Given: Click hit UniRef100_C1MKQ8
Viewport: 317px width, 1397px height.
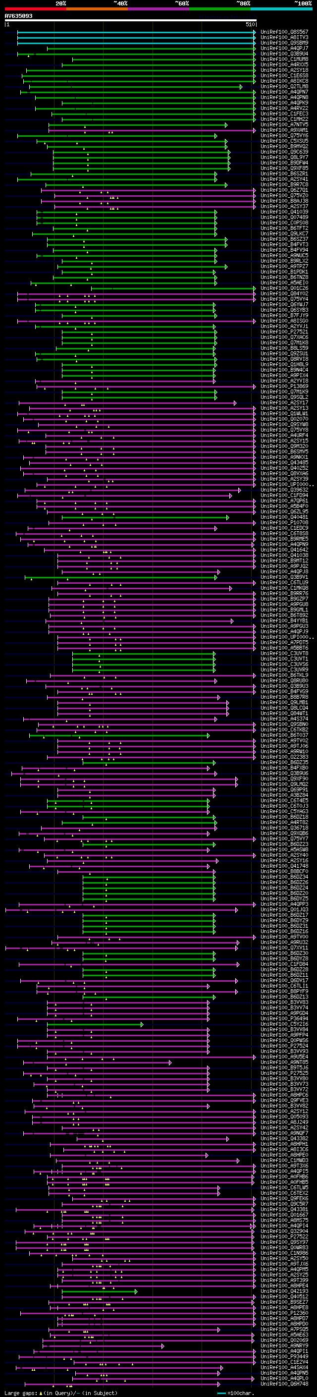Looking at the screenshot, I should pyautogui.click(x=284, y=588).
